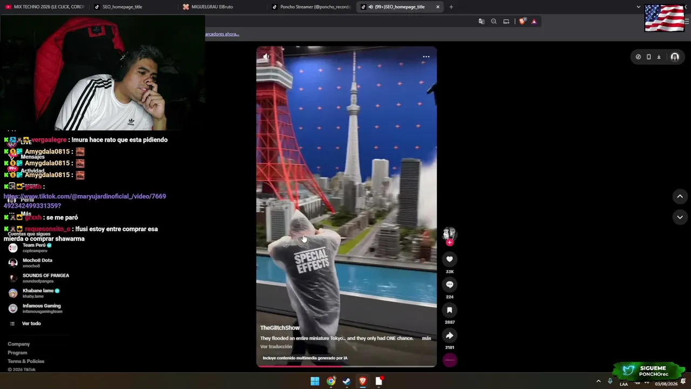Save the video with bookmark icon
691x389 pixels.
pos(449,310)
